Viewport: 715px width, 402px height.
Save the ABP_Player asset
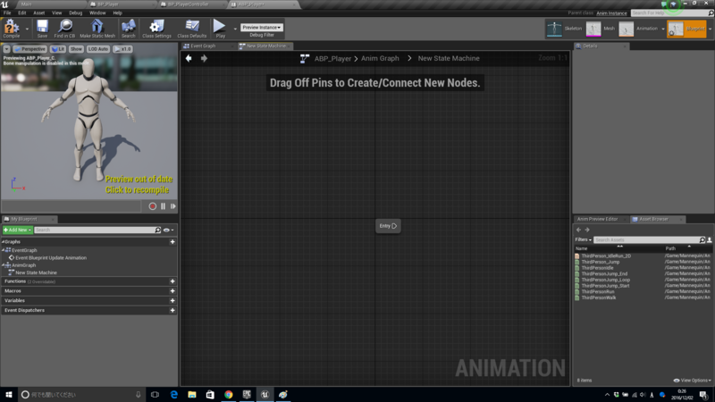42,29
